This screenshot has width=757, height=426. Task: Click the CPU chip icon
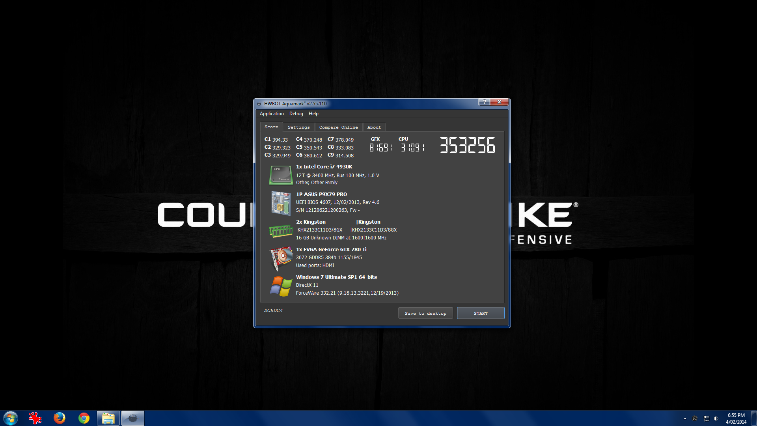281,175
